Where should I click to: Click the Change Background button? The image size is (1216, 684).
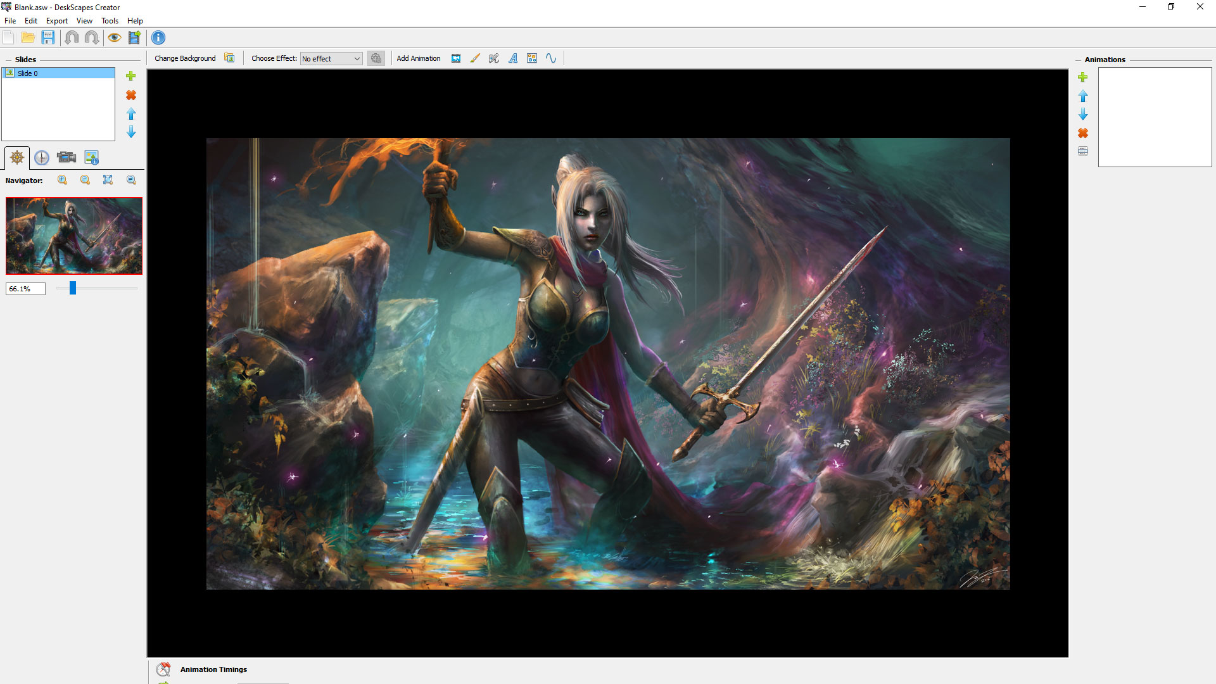point(185,58)
